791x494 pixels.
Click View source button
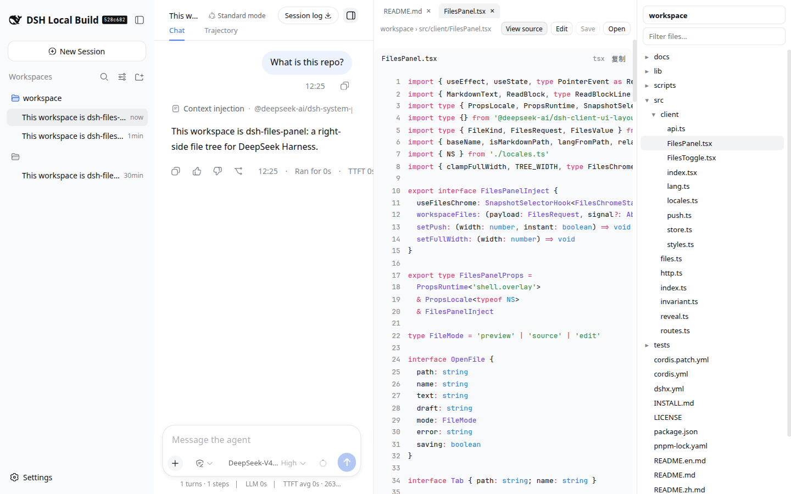point(524,29)
